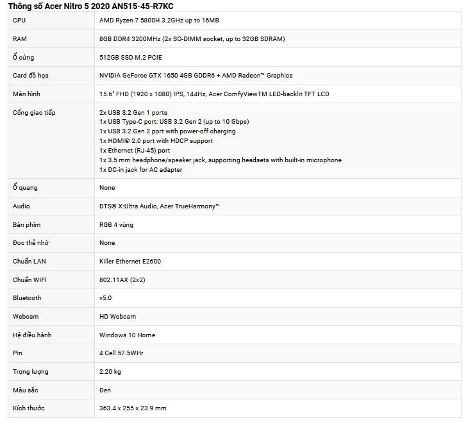
Task: Select the Cổng giao tiếp label
Action: click(34, 112)
